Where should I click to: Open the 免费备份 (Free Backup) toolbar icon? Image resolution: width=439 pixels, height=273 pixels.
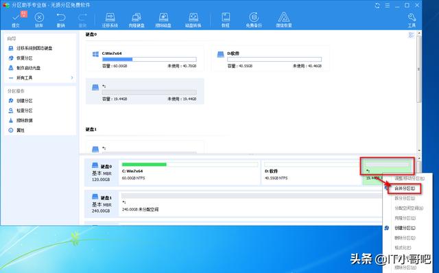click(254, 20)
